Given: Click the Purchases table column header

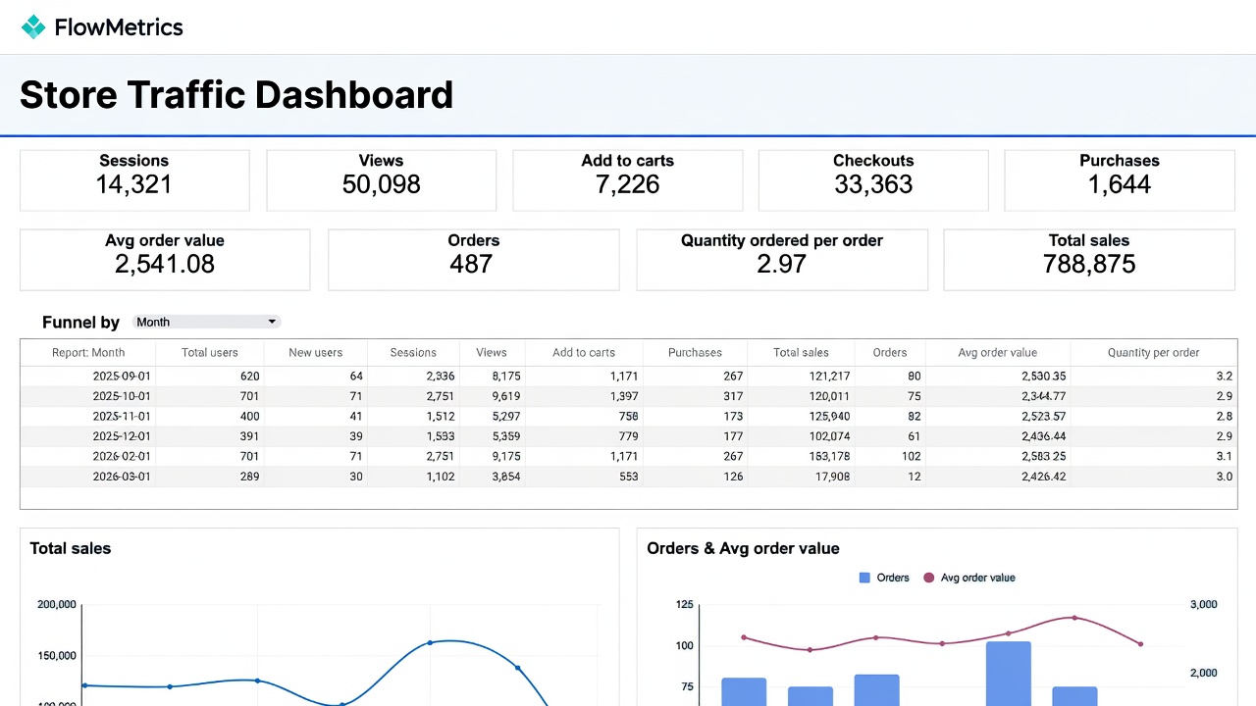Looking at the screenshot, I should tap(695, 352).
